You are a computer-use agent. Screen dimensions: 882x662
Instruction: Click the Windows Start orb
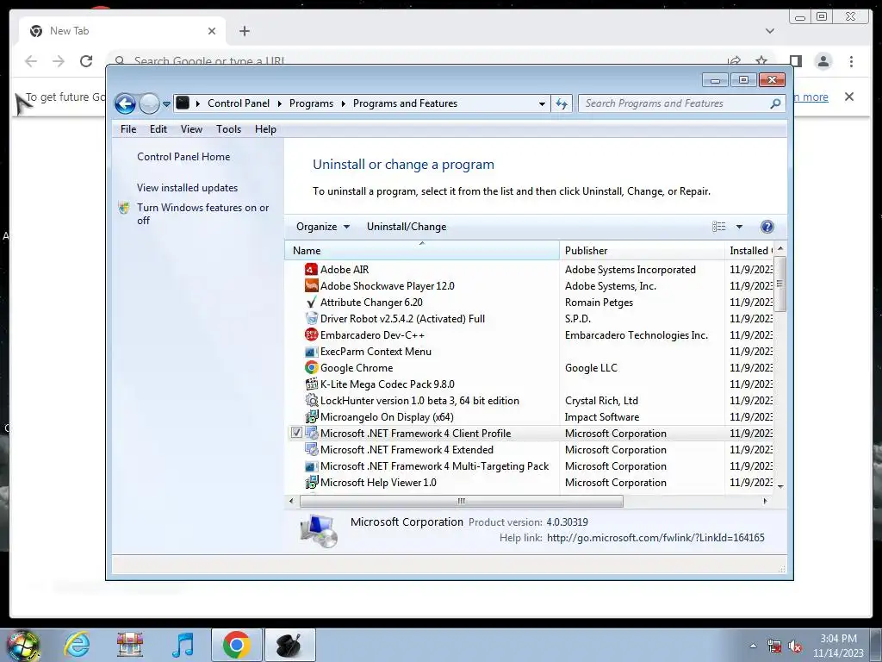coord(23,646)
